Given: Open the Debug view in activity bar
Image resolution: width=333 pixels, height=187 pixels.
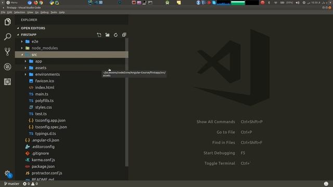Looking at the screenshot, I should [x=7, y=67].
